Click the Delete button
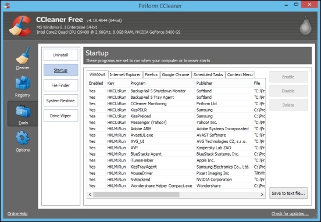 pos(288,105)
